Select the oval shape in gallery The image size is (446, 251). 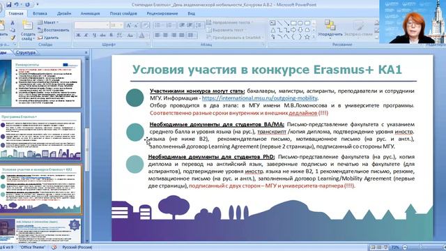[x=300, y=23]
